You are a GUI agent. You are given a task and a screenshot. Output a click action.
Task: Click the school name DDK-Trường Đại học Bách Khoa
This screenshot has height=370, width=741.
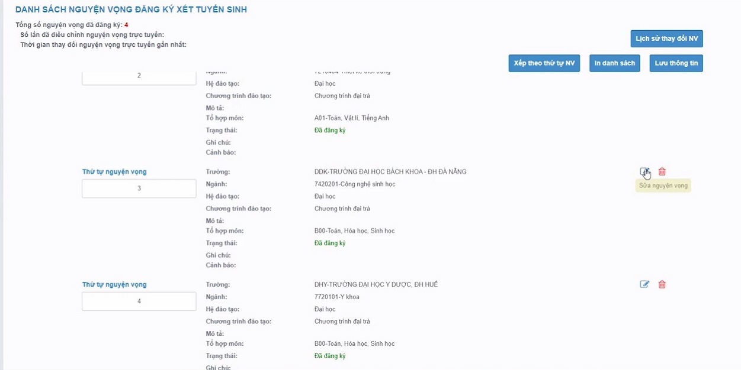(390, 172)
